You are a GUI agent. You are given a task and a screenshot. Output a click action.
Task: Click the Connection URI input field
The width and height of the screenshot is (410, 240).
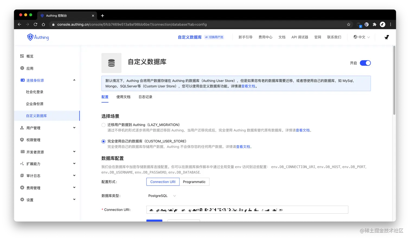coord(247,210)
